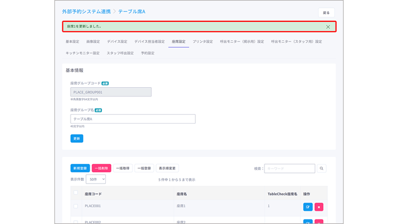Select the 座席設定 tab
398x224 pixels.
(178, 42)
